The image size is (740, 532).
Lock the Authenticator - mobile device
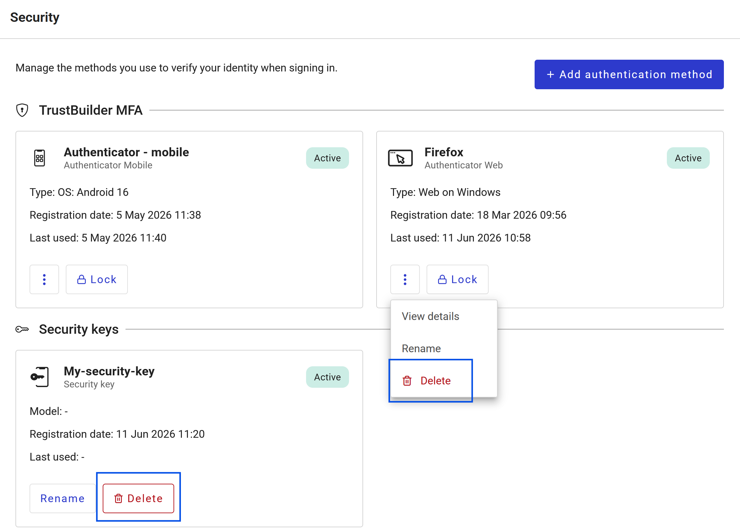(x=97, y=279)
